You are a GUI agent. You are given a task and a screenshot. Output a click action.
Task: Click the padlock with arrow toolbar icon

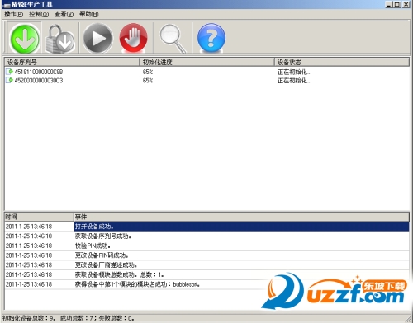60,38
